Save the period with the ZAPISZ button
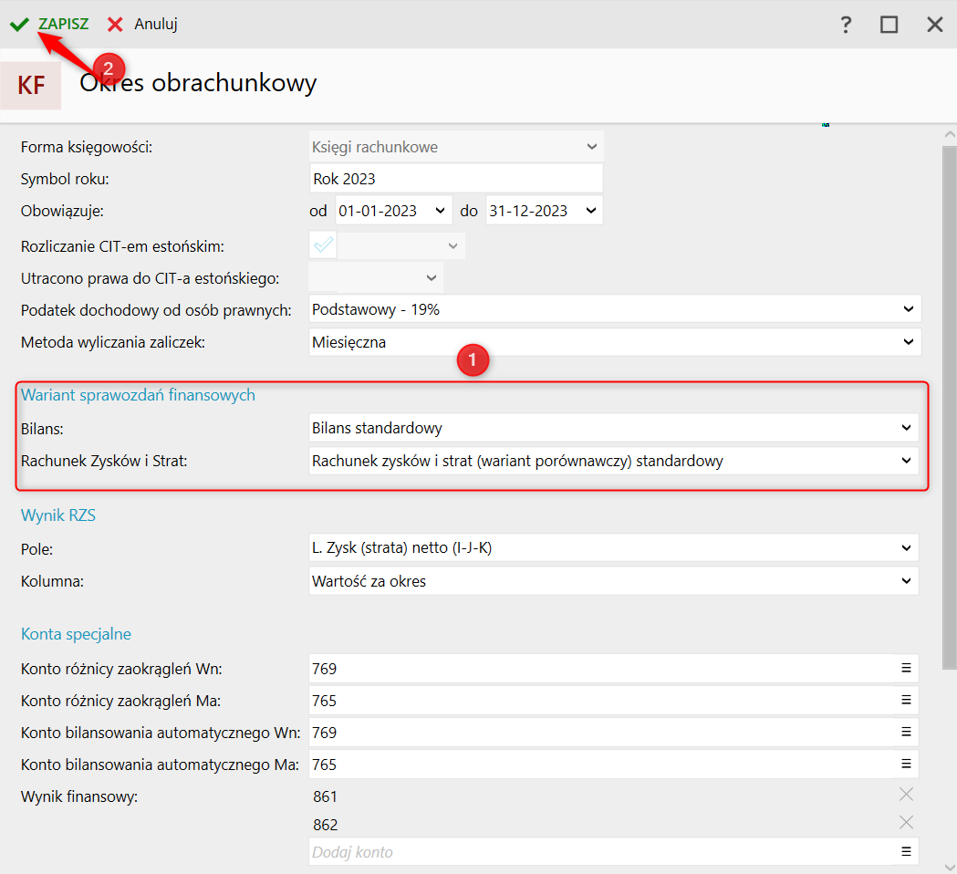Viewport: 957px width, 874px height. [x=49, y=24]
